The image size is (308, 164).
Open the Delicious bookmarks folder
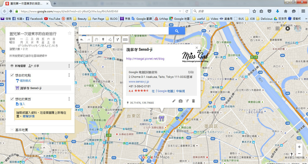click(264, 19)
